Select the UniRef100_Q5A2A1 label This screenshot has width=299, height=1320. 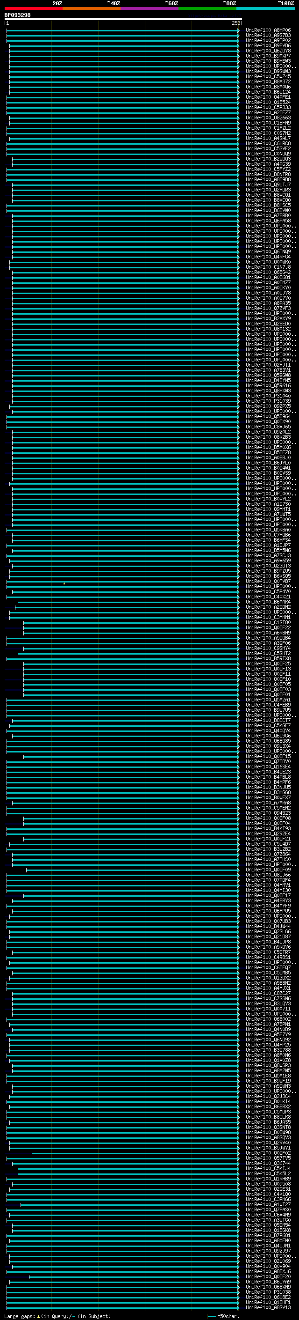(x=268, y=700)
